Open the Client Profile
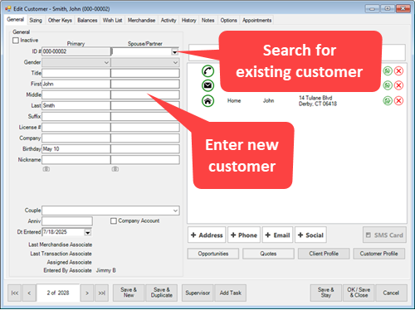 coord(324,254)
